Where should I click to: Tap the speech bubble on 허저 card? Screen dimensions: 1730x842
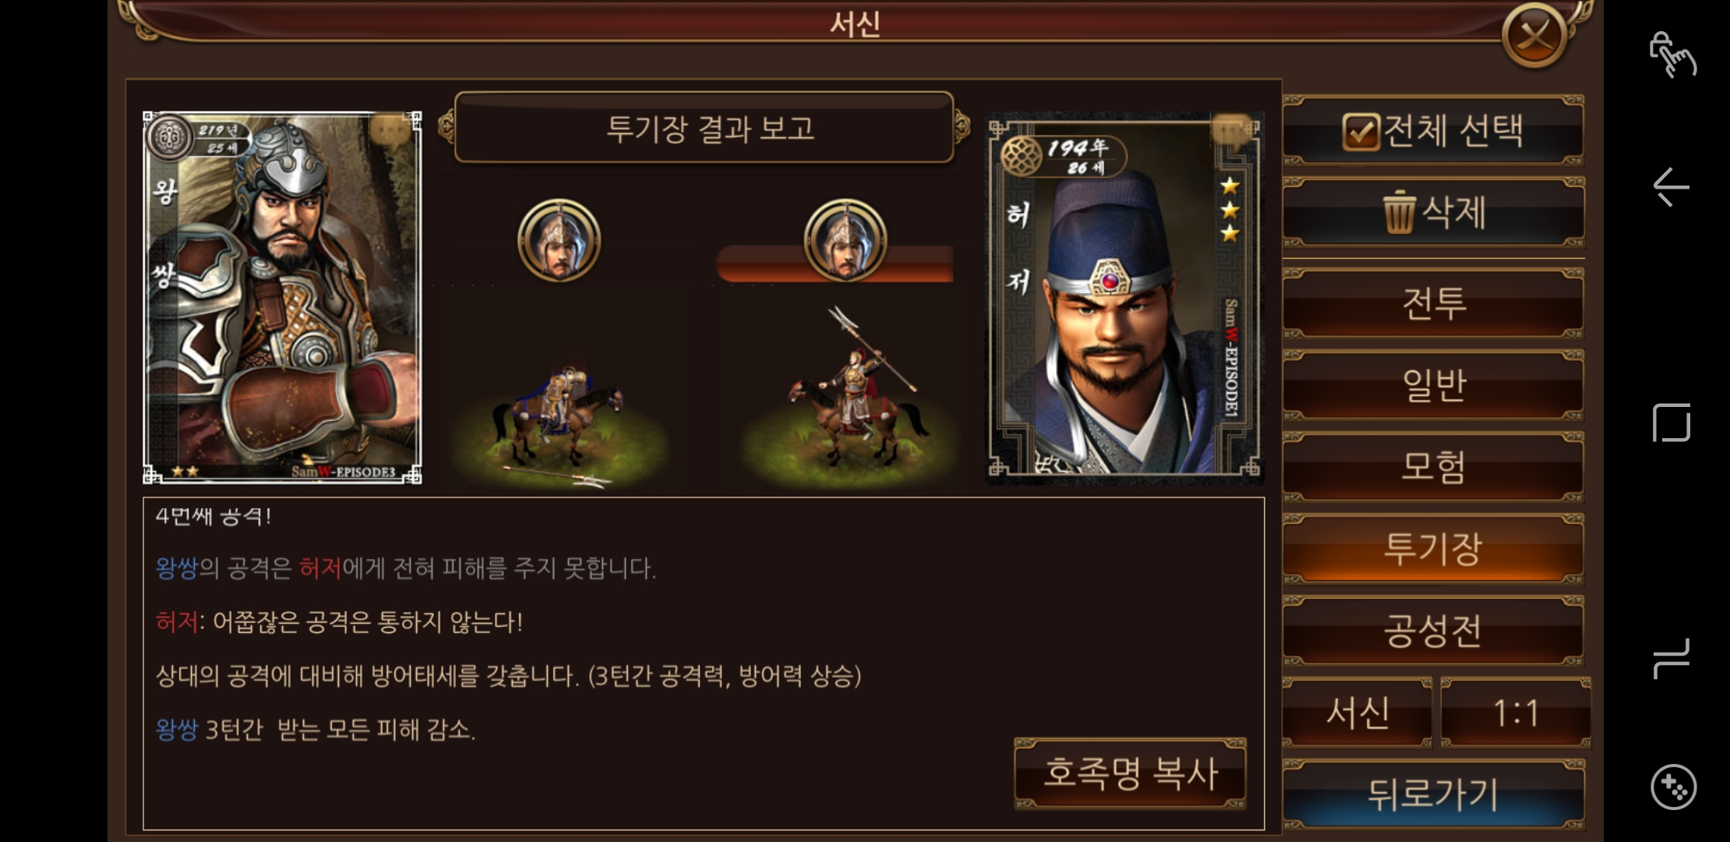point(1232,130)
